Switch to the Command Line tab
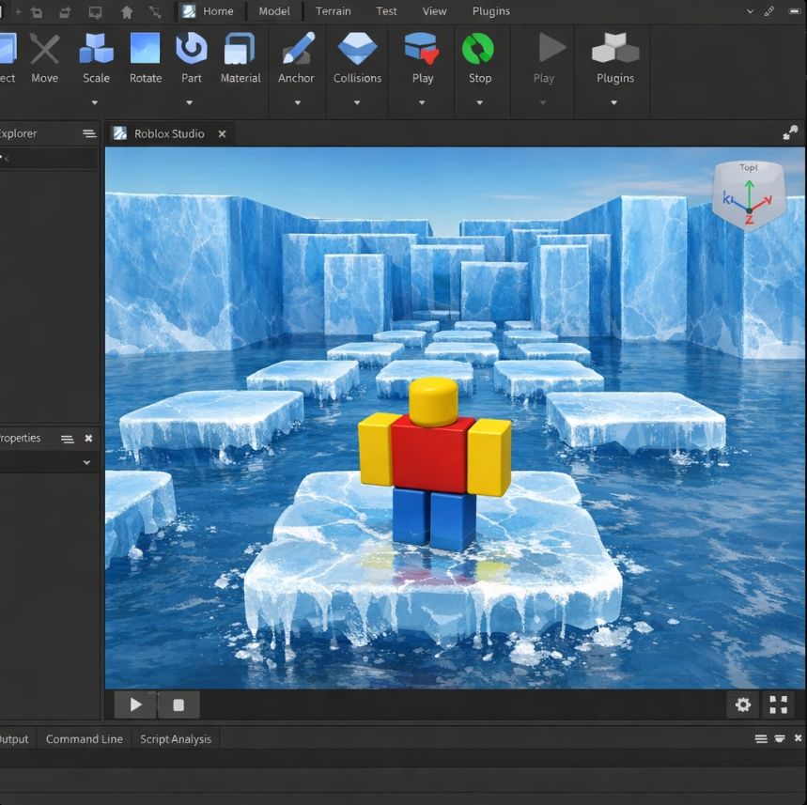Viewport: 807px width, 805px height. click(x=85, y=739)
